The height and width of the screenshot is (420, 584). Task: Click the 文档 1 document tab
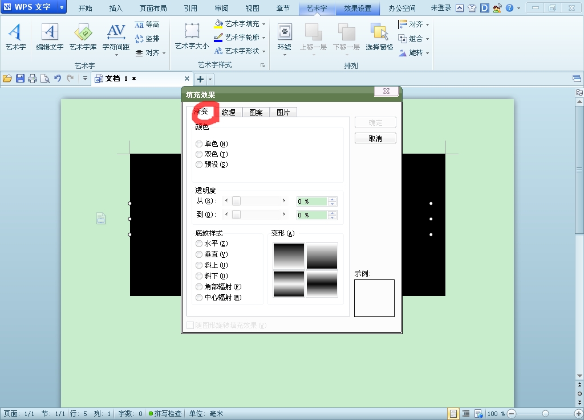coord(141,79)
